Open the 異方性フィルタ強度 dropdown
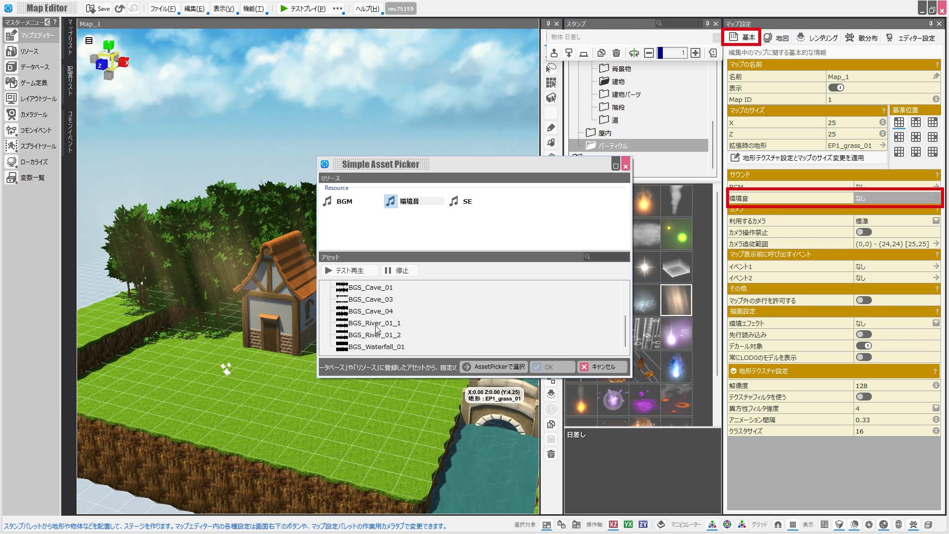The image size is (949, 534). point(936,408)
